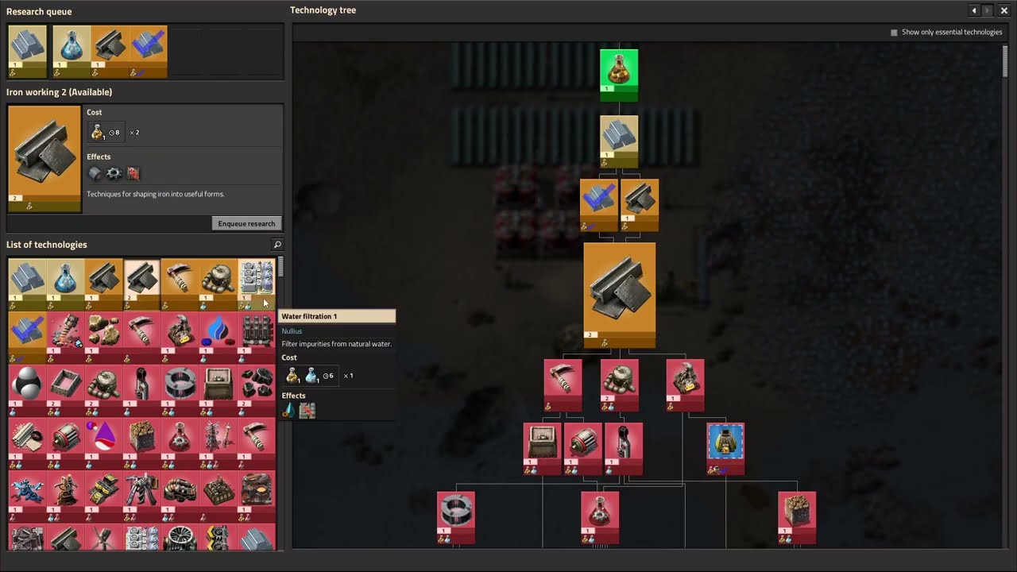Select iron plate item in Research queue
The image size is (1017, 572).
tap(110, 52)
